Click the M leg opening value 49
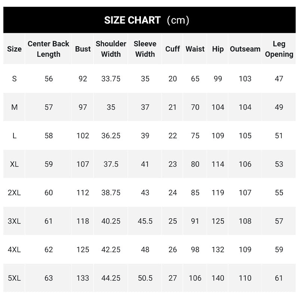The image size is (299, 299). [279, 107]
